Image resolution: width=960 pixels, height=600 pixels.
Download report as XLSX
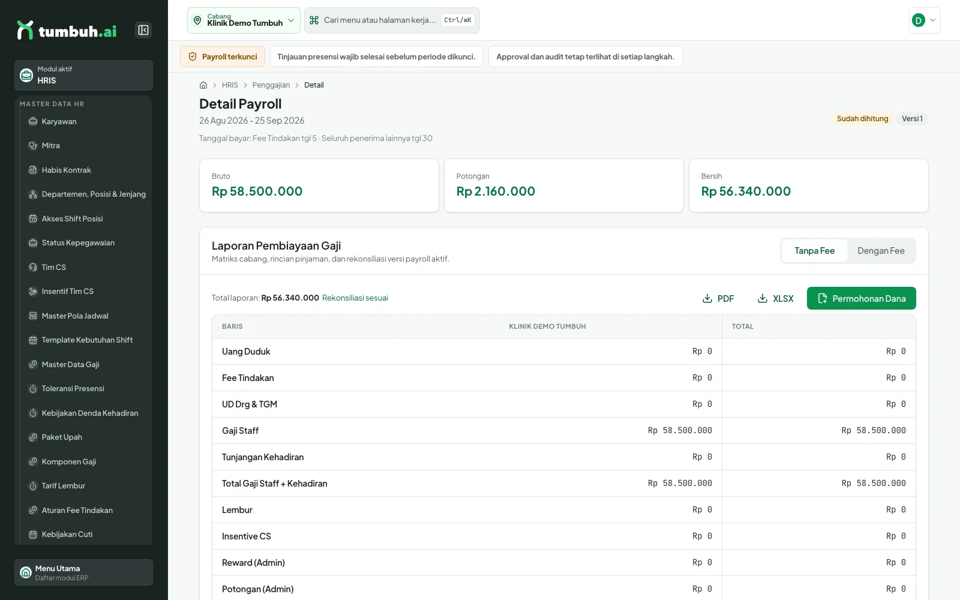tap(775, 298)
